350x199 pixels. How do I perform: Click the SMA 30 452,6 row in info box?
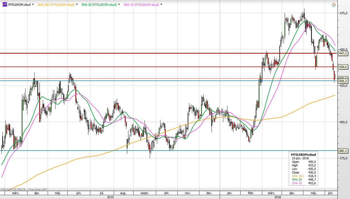coord(304,183)
